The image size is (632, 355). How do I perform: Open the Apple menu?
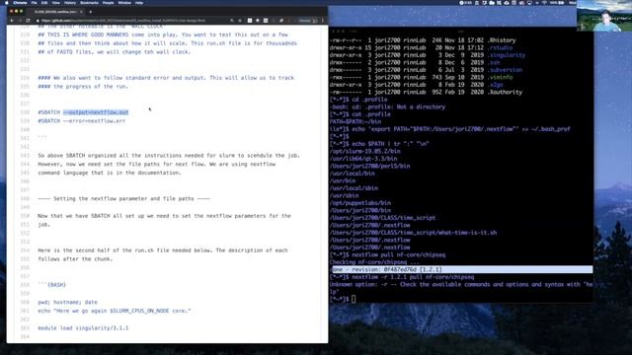click(6, 2)
